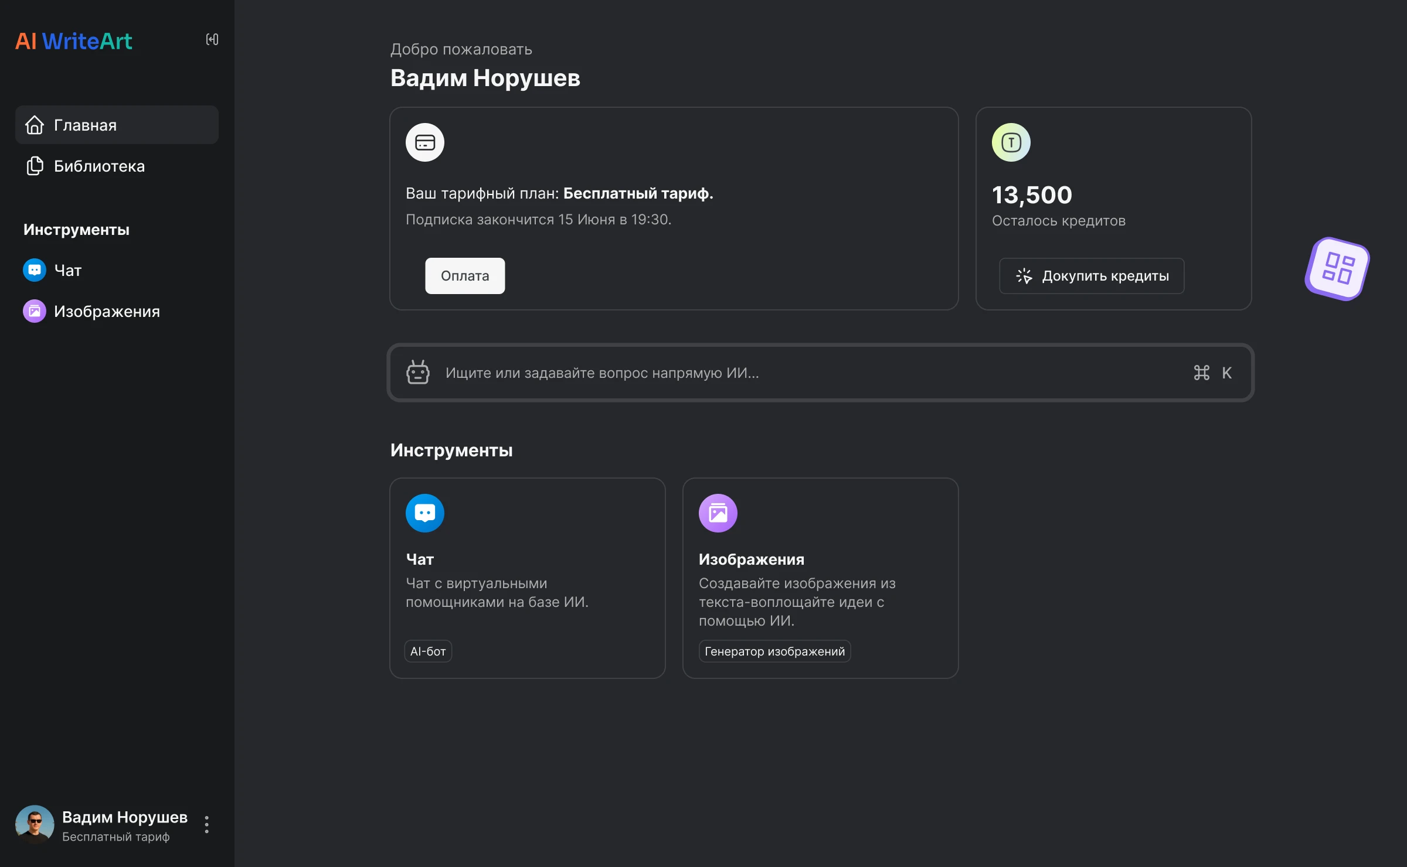
Task: Click the Инструменты heading in the sidebar
Action: (76, 230)
